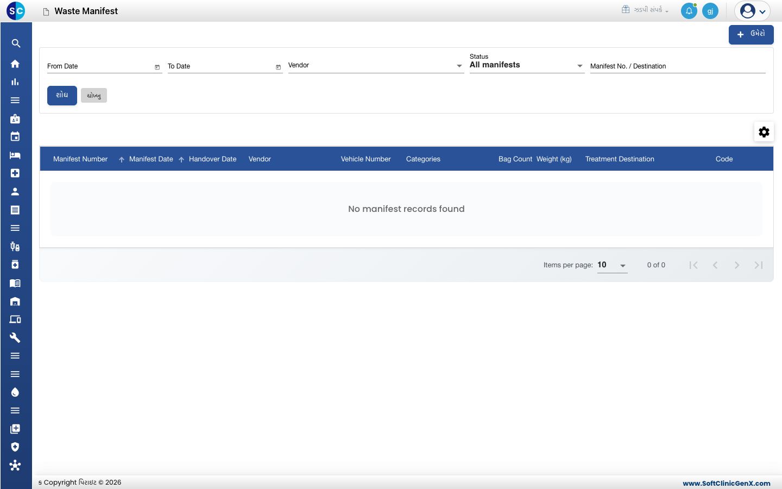
Task: Click the blue search filter button
Action: pos(62,95)
